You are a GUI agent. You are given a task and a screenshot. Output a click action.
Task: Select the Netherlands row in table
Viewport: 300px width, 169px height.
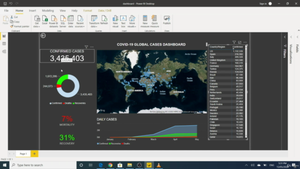tap(226, 92)
